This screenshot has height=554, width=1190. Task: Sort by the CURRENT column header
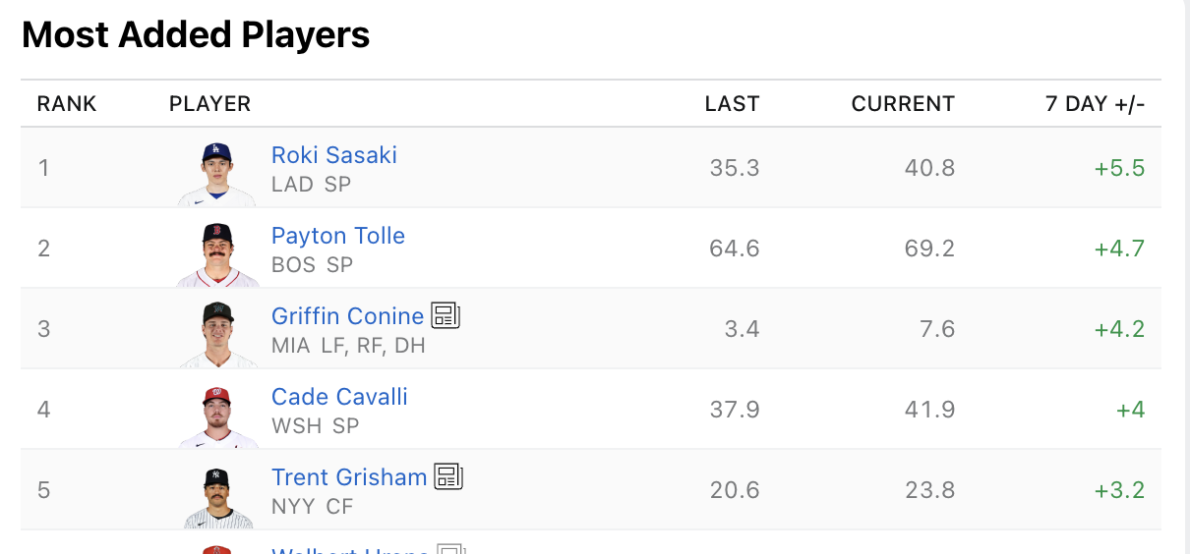903,104
